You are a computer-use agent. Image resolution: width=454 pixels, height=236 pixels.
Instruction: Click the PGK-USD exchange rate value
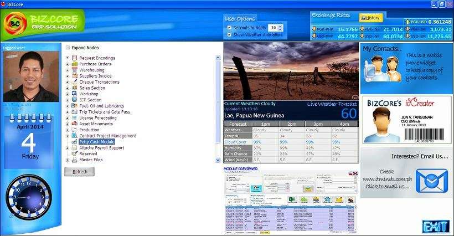pyautogui.click(x=440, y=22)
